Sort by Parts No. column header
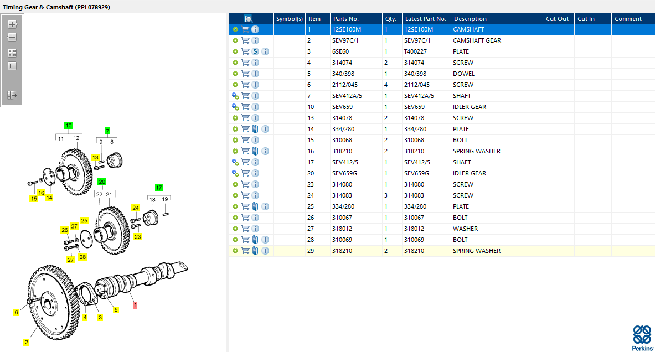Viewport: 655px width, 352px height. pos(356,19)
